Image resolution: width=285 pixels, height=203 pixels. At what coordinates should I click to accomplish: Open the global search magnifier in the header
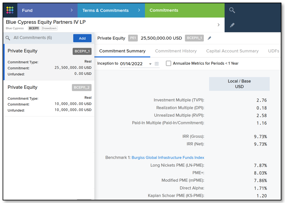coord(232,10)
